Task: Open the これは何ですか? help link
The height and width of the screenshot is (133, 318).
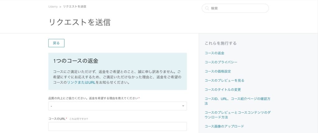Action: (x=79, y=119)
